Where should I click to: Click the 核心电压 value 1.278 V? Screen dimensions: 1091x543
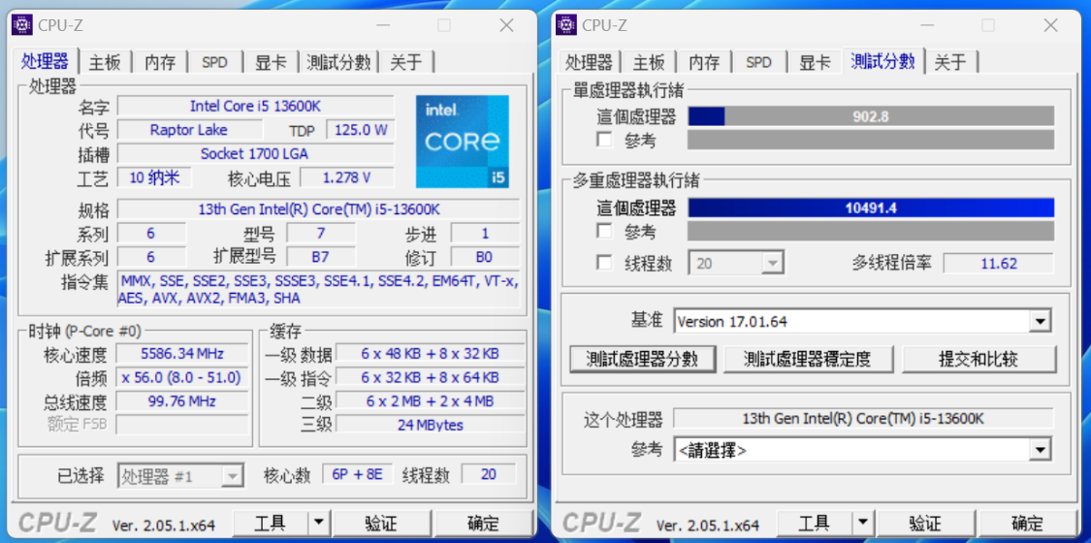click(x=346, y=178)
